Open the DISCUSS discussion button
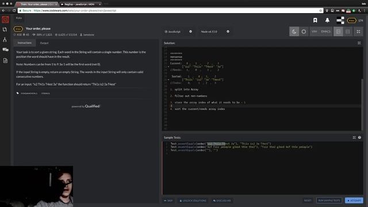Screen dimensions: 368x207 point(222,201)
